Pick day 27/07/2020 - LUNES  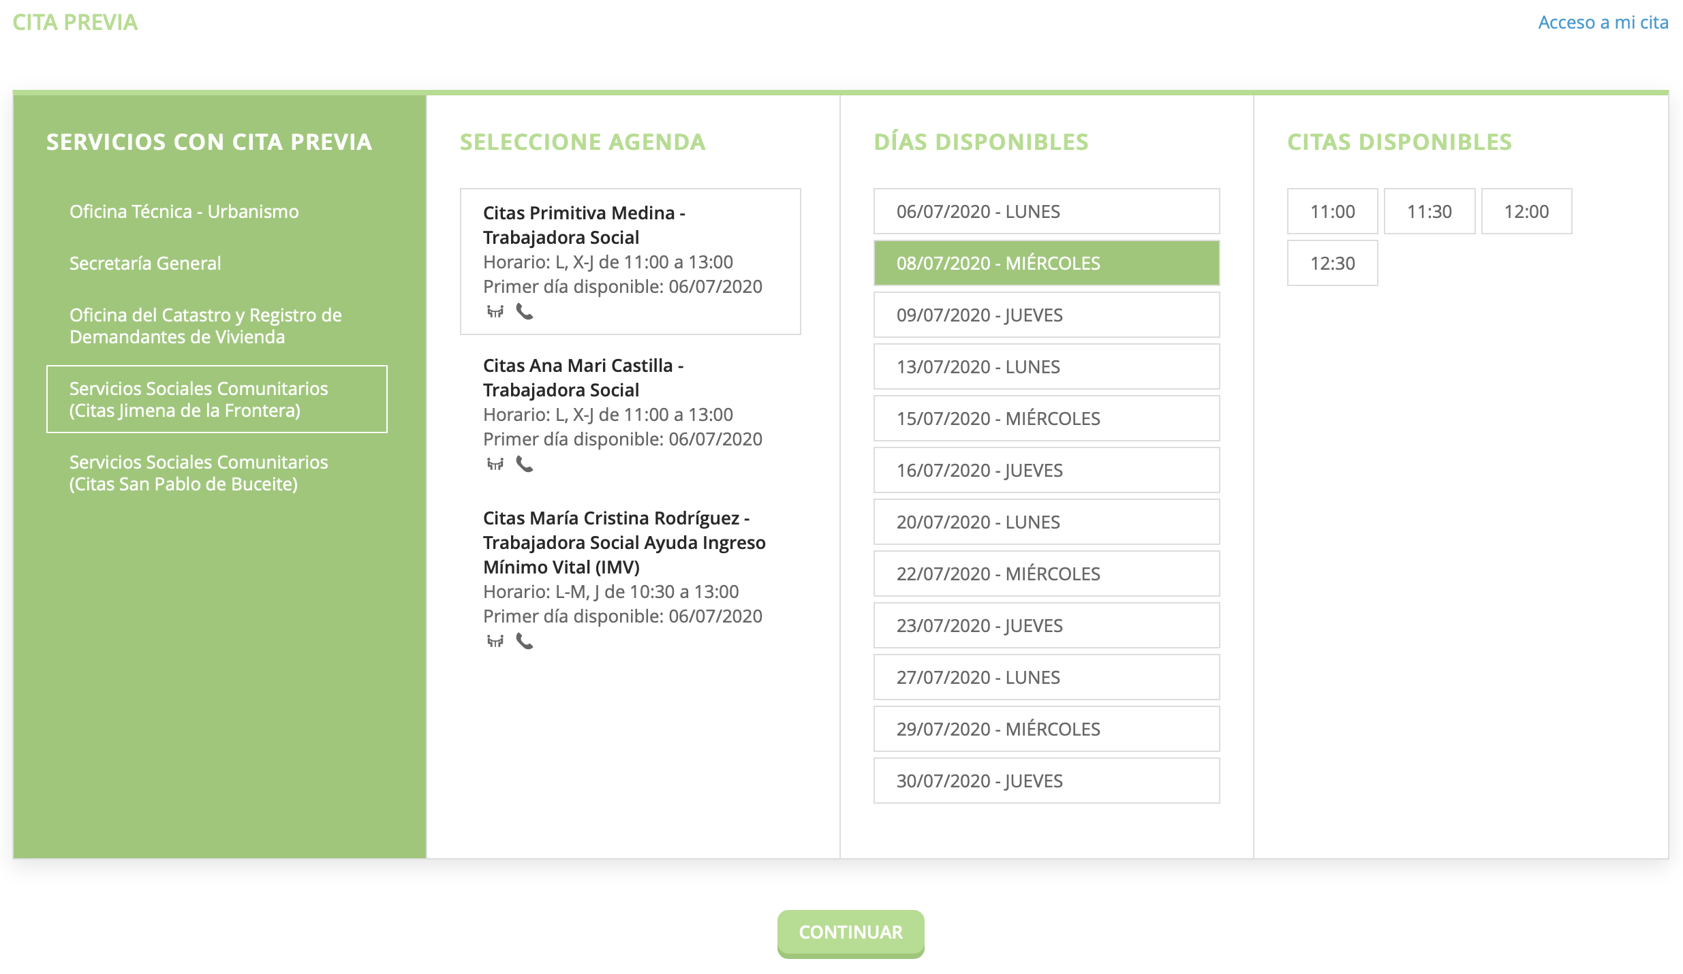1047,677
